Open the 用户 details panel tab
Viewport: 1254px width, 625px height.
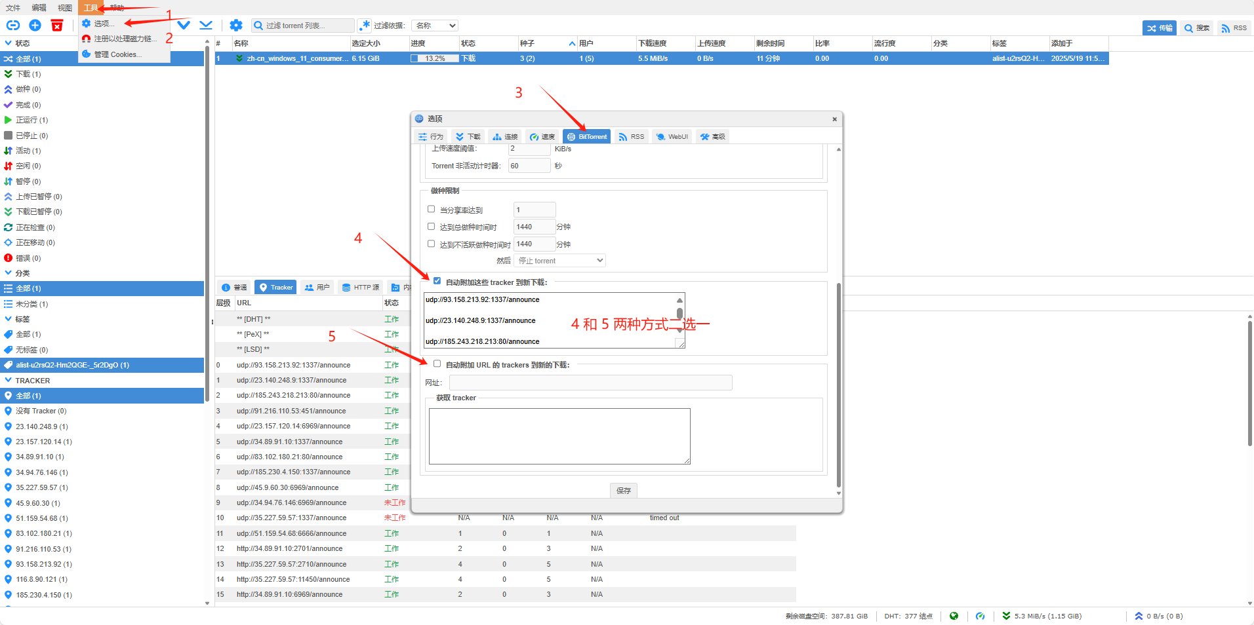[x=317, y=288]
